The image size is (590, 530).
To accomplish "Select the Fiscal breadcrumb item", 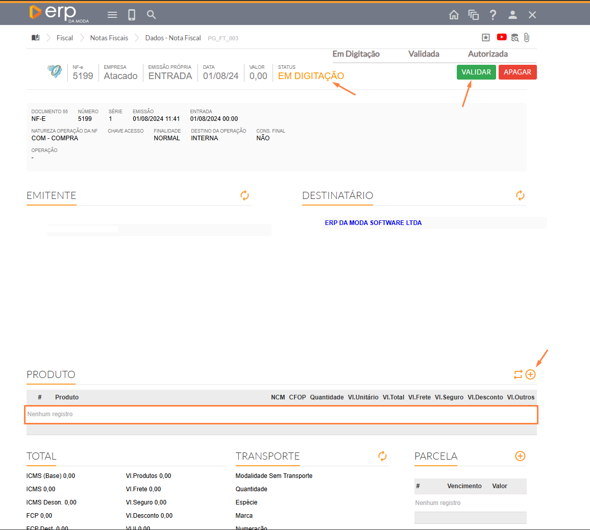I will (65, 38).
